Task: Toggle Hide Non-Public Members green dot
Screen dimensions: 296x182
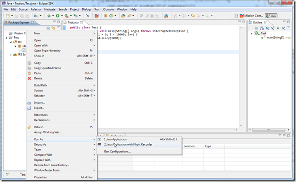Action: (x=278, y=28)
